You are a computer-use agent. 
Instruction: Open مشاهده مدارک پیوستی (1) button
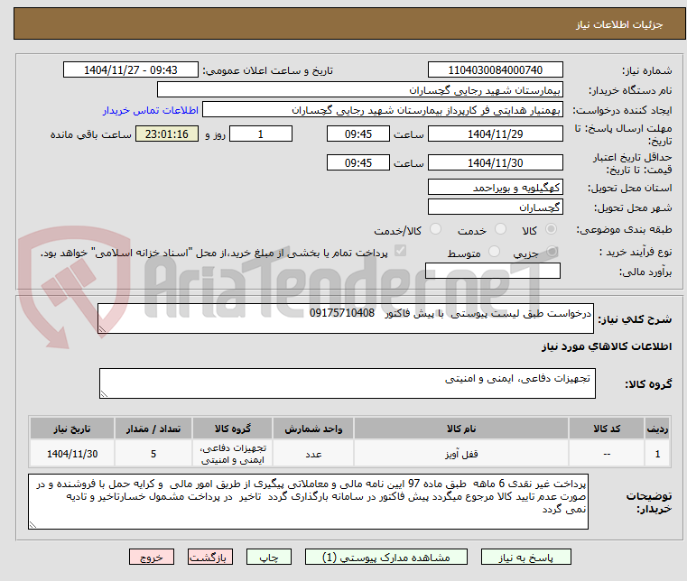386,557
